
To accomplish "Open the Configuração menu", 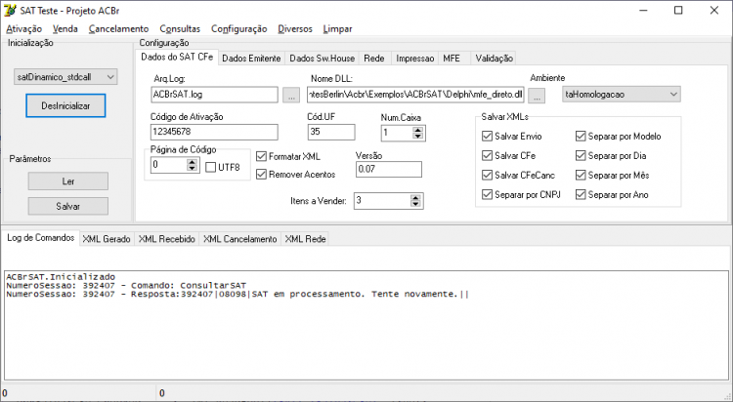I will [238, 29].
